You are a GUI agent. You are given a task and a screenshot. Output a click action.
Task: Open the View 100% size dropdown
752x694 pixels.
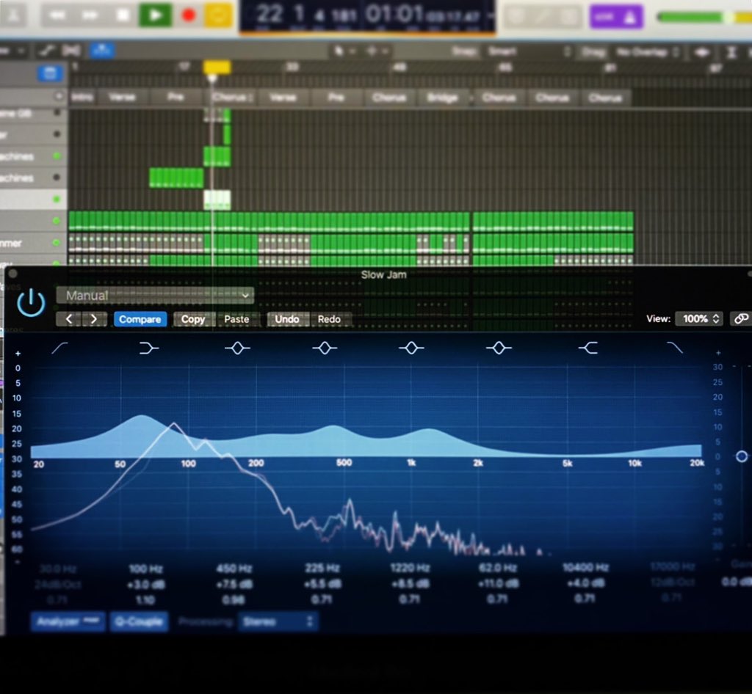(699, 318)
